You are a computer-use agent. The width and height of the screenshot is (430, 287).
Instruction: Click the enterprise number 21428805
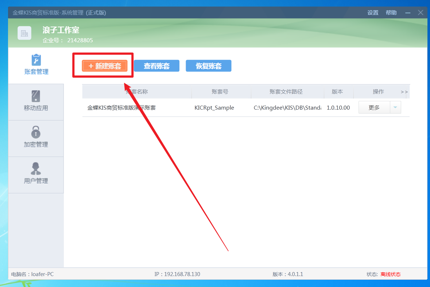(80, 40)
